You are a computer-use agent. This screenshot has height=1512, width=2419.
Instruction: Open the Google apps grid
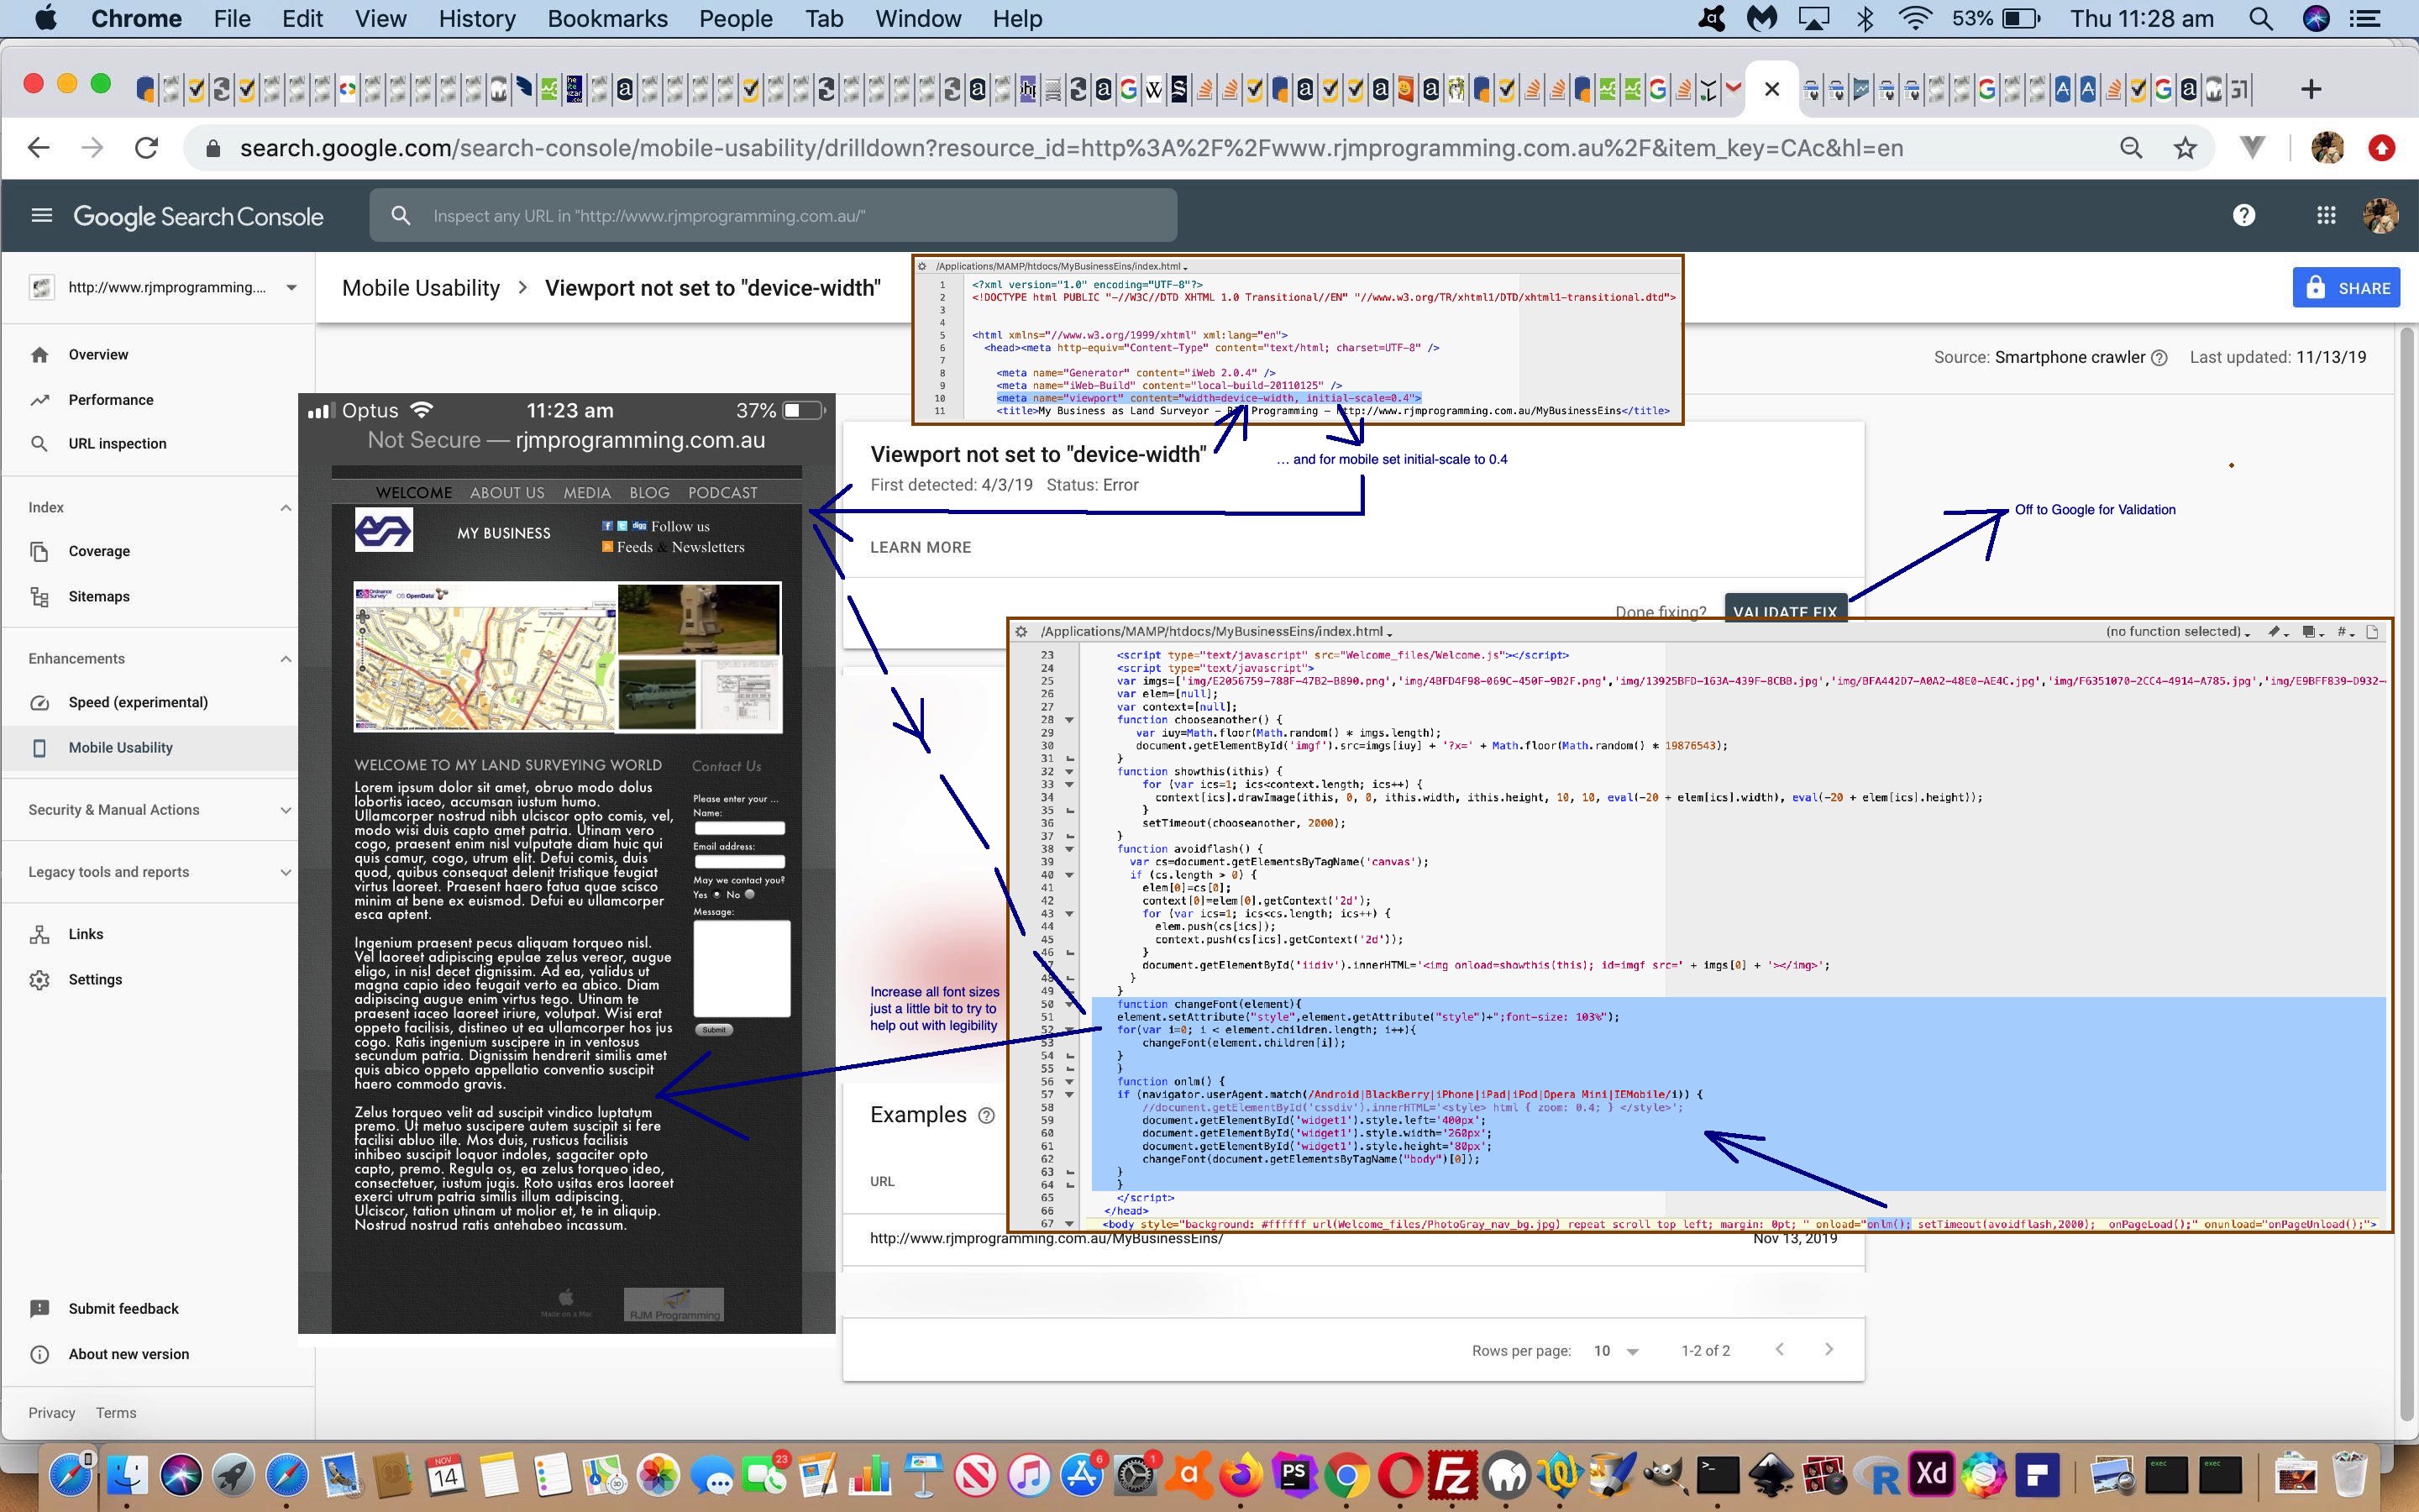(2326, 215)
